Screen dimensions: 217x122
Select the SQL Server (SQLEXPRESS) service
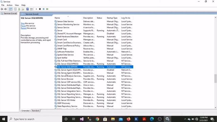coord(94,64)
